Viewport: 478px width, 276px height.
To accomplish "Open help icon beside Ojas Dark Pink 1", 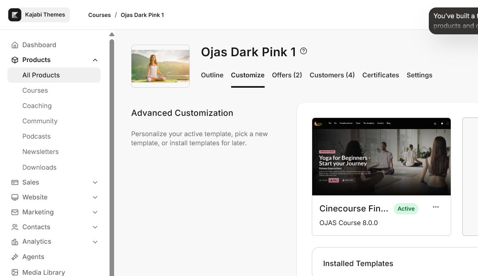I will pos(304,51).
